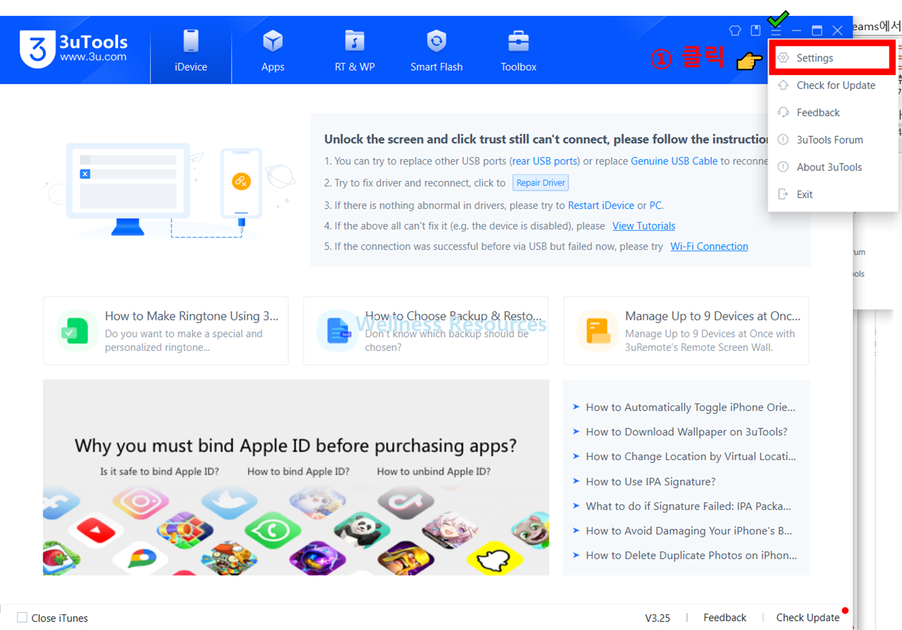Open How to Automatically Toggle iPhone article

click(x=690, y=407)
